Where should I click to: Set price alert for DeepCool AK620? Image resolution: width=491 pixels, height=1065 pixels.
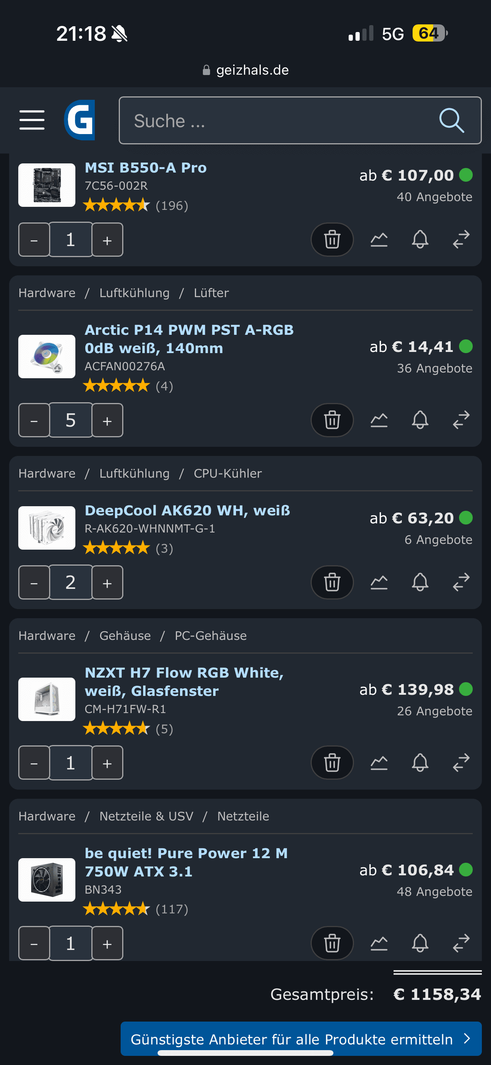click(420, 582)
